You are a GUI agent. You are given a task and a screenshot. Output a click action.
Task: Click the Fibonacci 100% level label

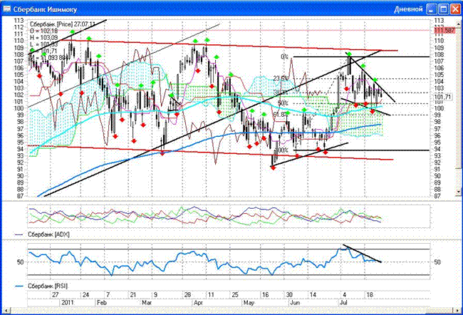click(282, 150)
